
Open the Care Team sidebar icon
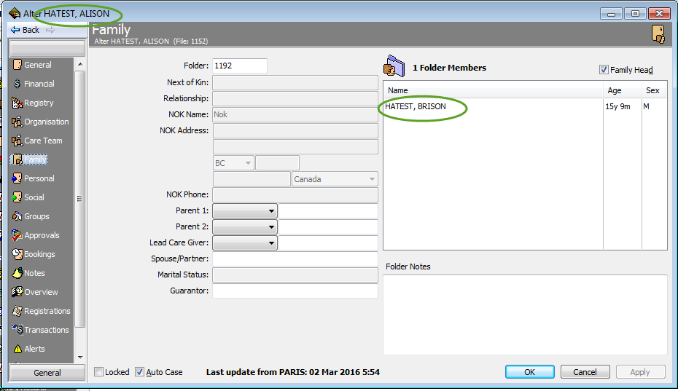pyautogui.click(x=17, y=141)
